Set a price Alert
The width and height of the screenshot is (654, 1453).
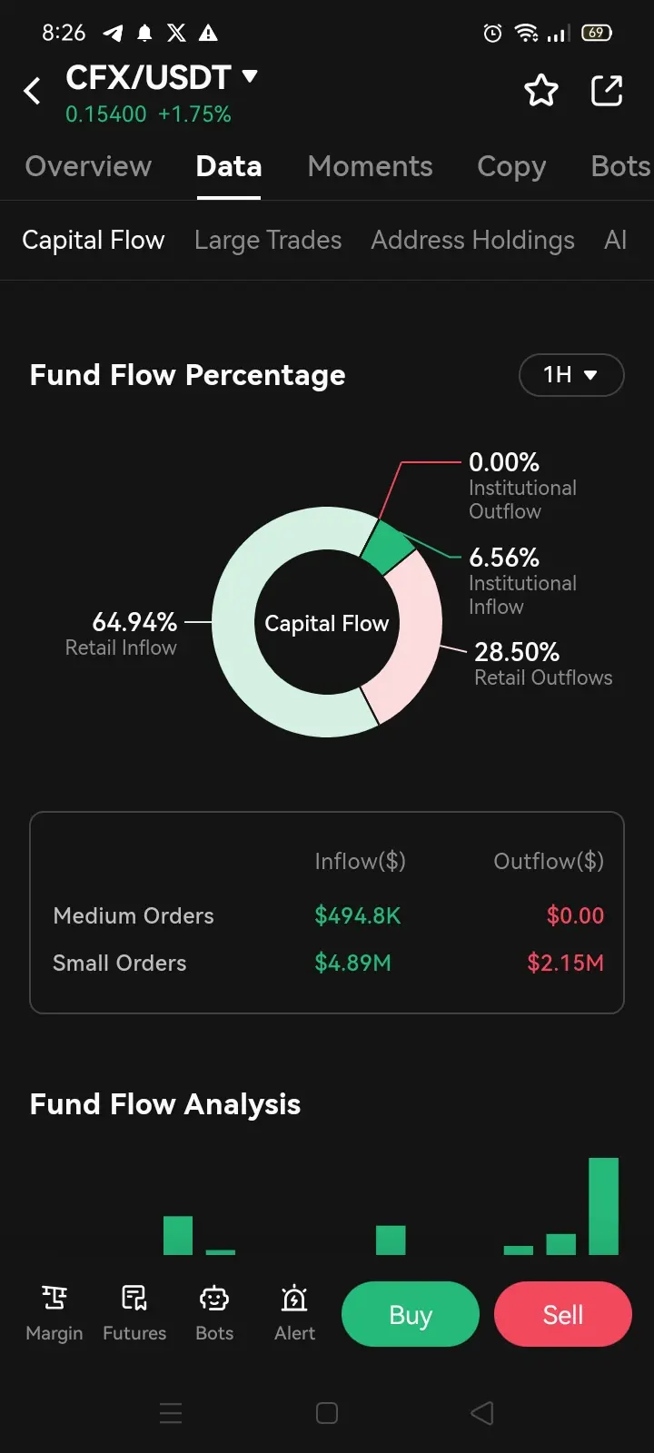point(294,1313)
